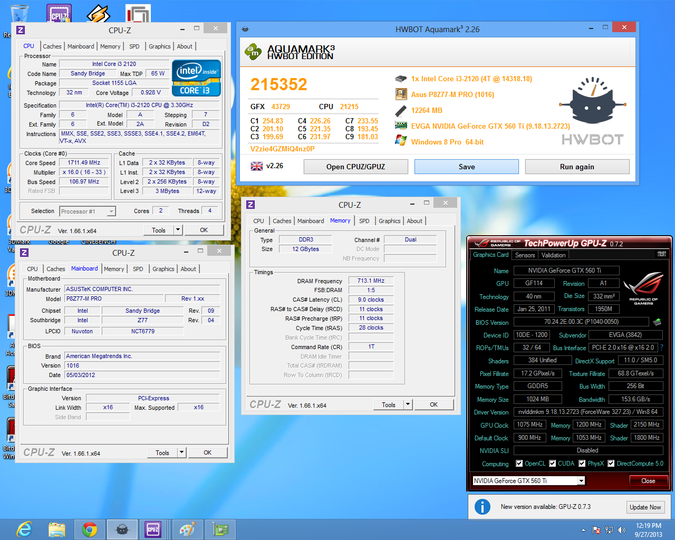
Task: Click the Windows logo icon in Aquamark results
Action: [401, 141]
